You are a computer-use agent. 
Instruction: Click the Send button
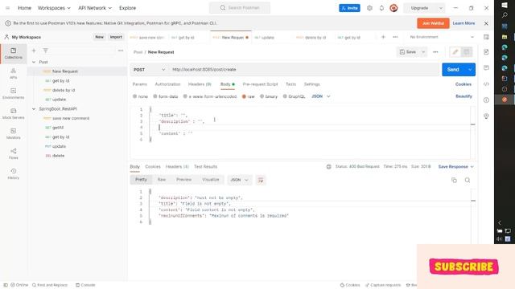(x=453, y=70)
